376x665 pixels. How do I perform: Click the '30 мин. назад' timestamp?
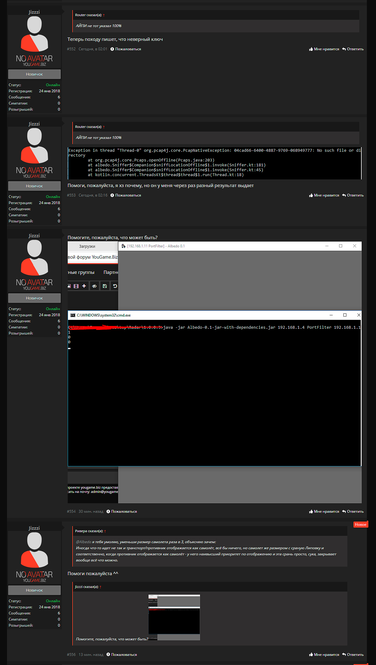click(91, 511)
